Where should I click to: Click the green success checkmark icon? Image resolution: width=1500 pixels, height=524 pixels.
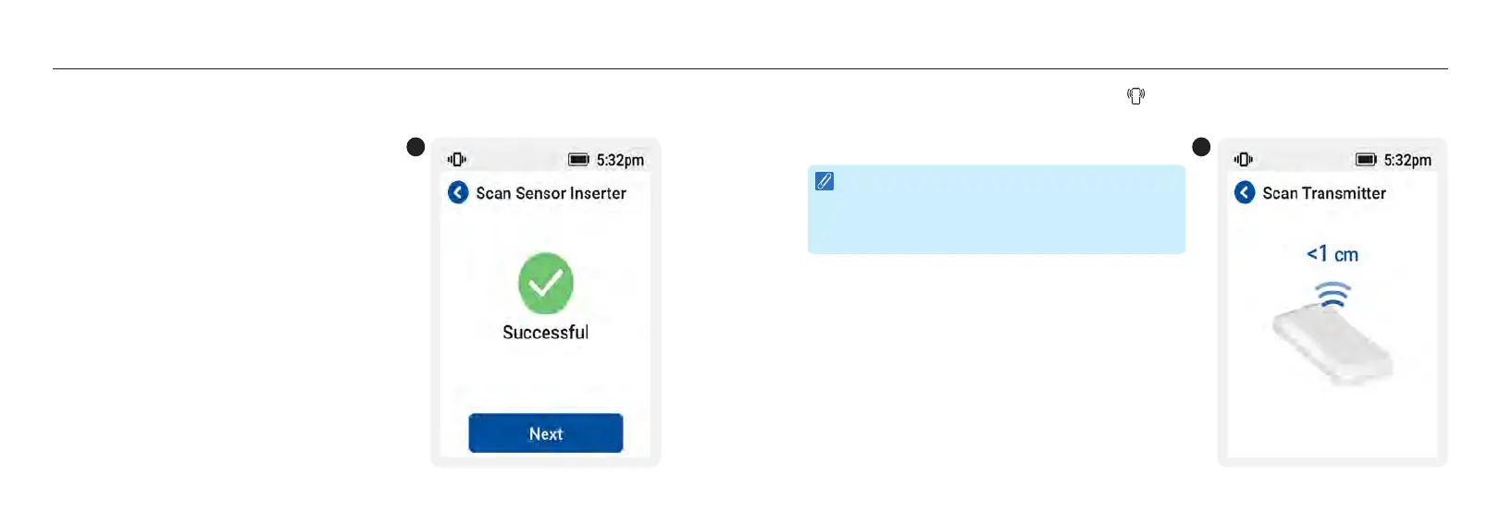pyautogui.click(x=546, y=283)
